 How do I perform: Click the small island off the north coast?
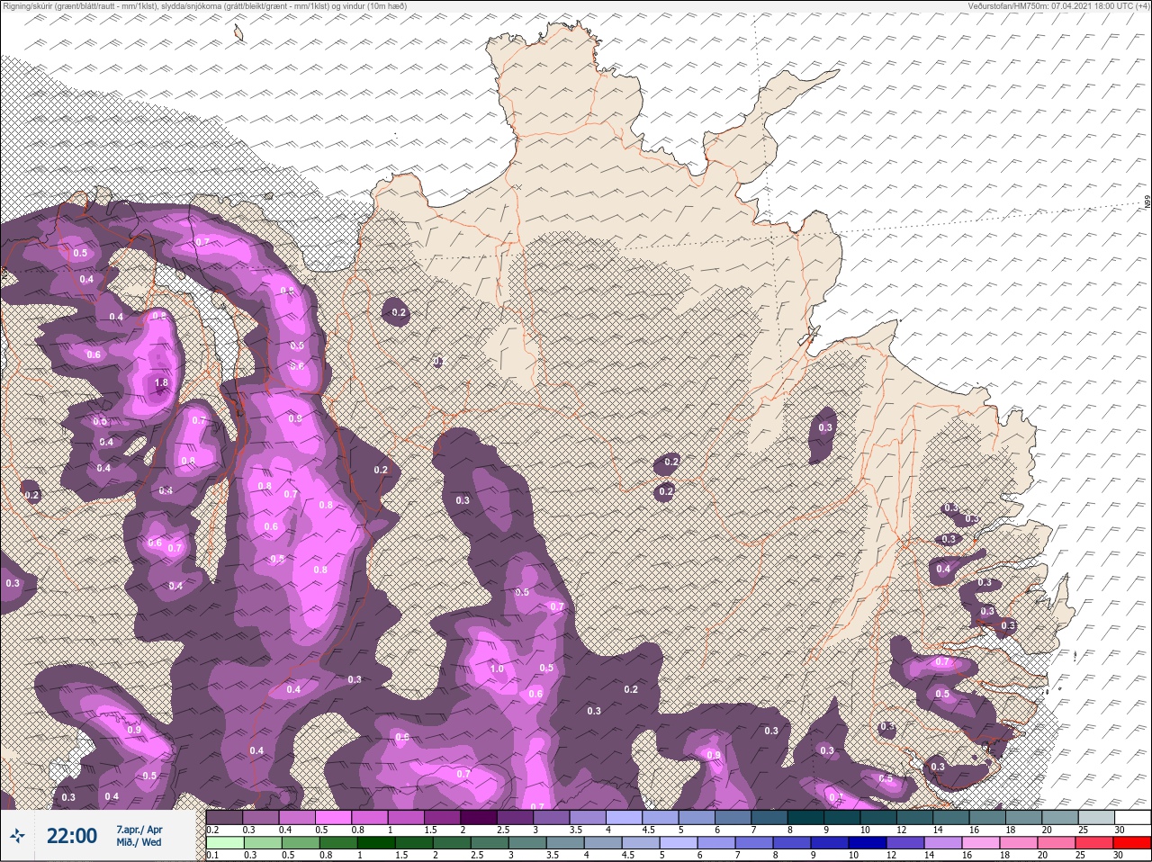pos(239,33)
